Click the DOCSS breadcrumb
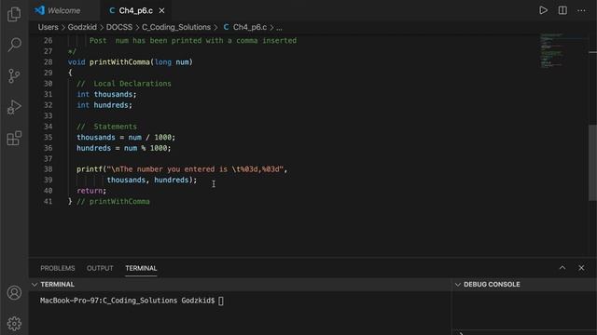 point(119,27)
